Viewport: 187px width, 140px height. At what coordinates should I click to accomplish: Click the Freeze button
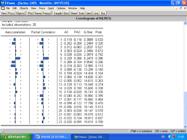47,13
